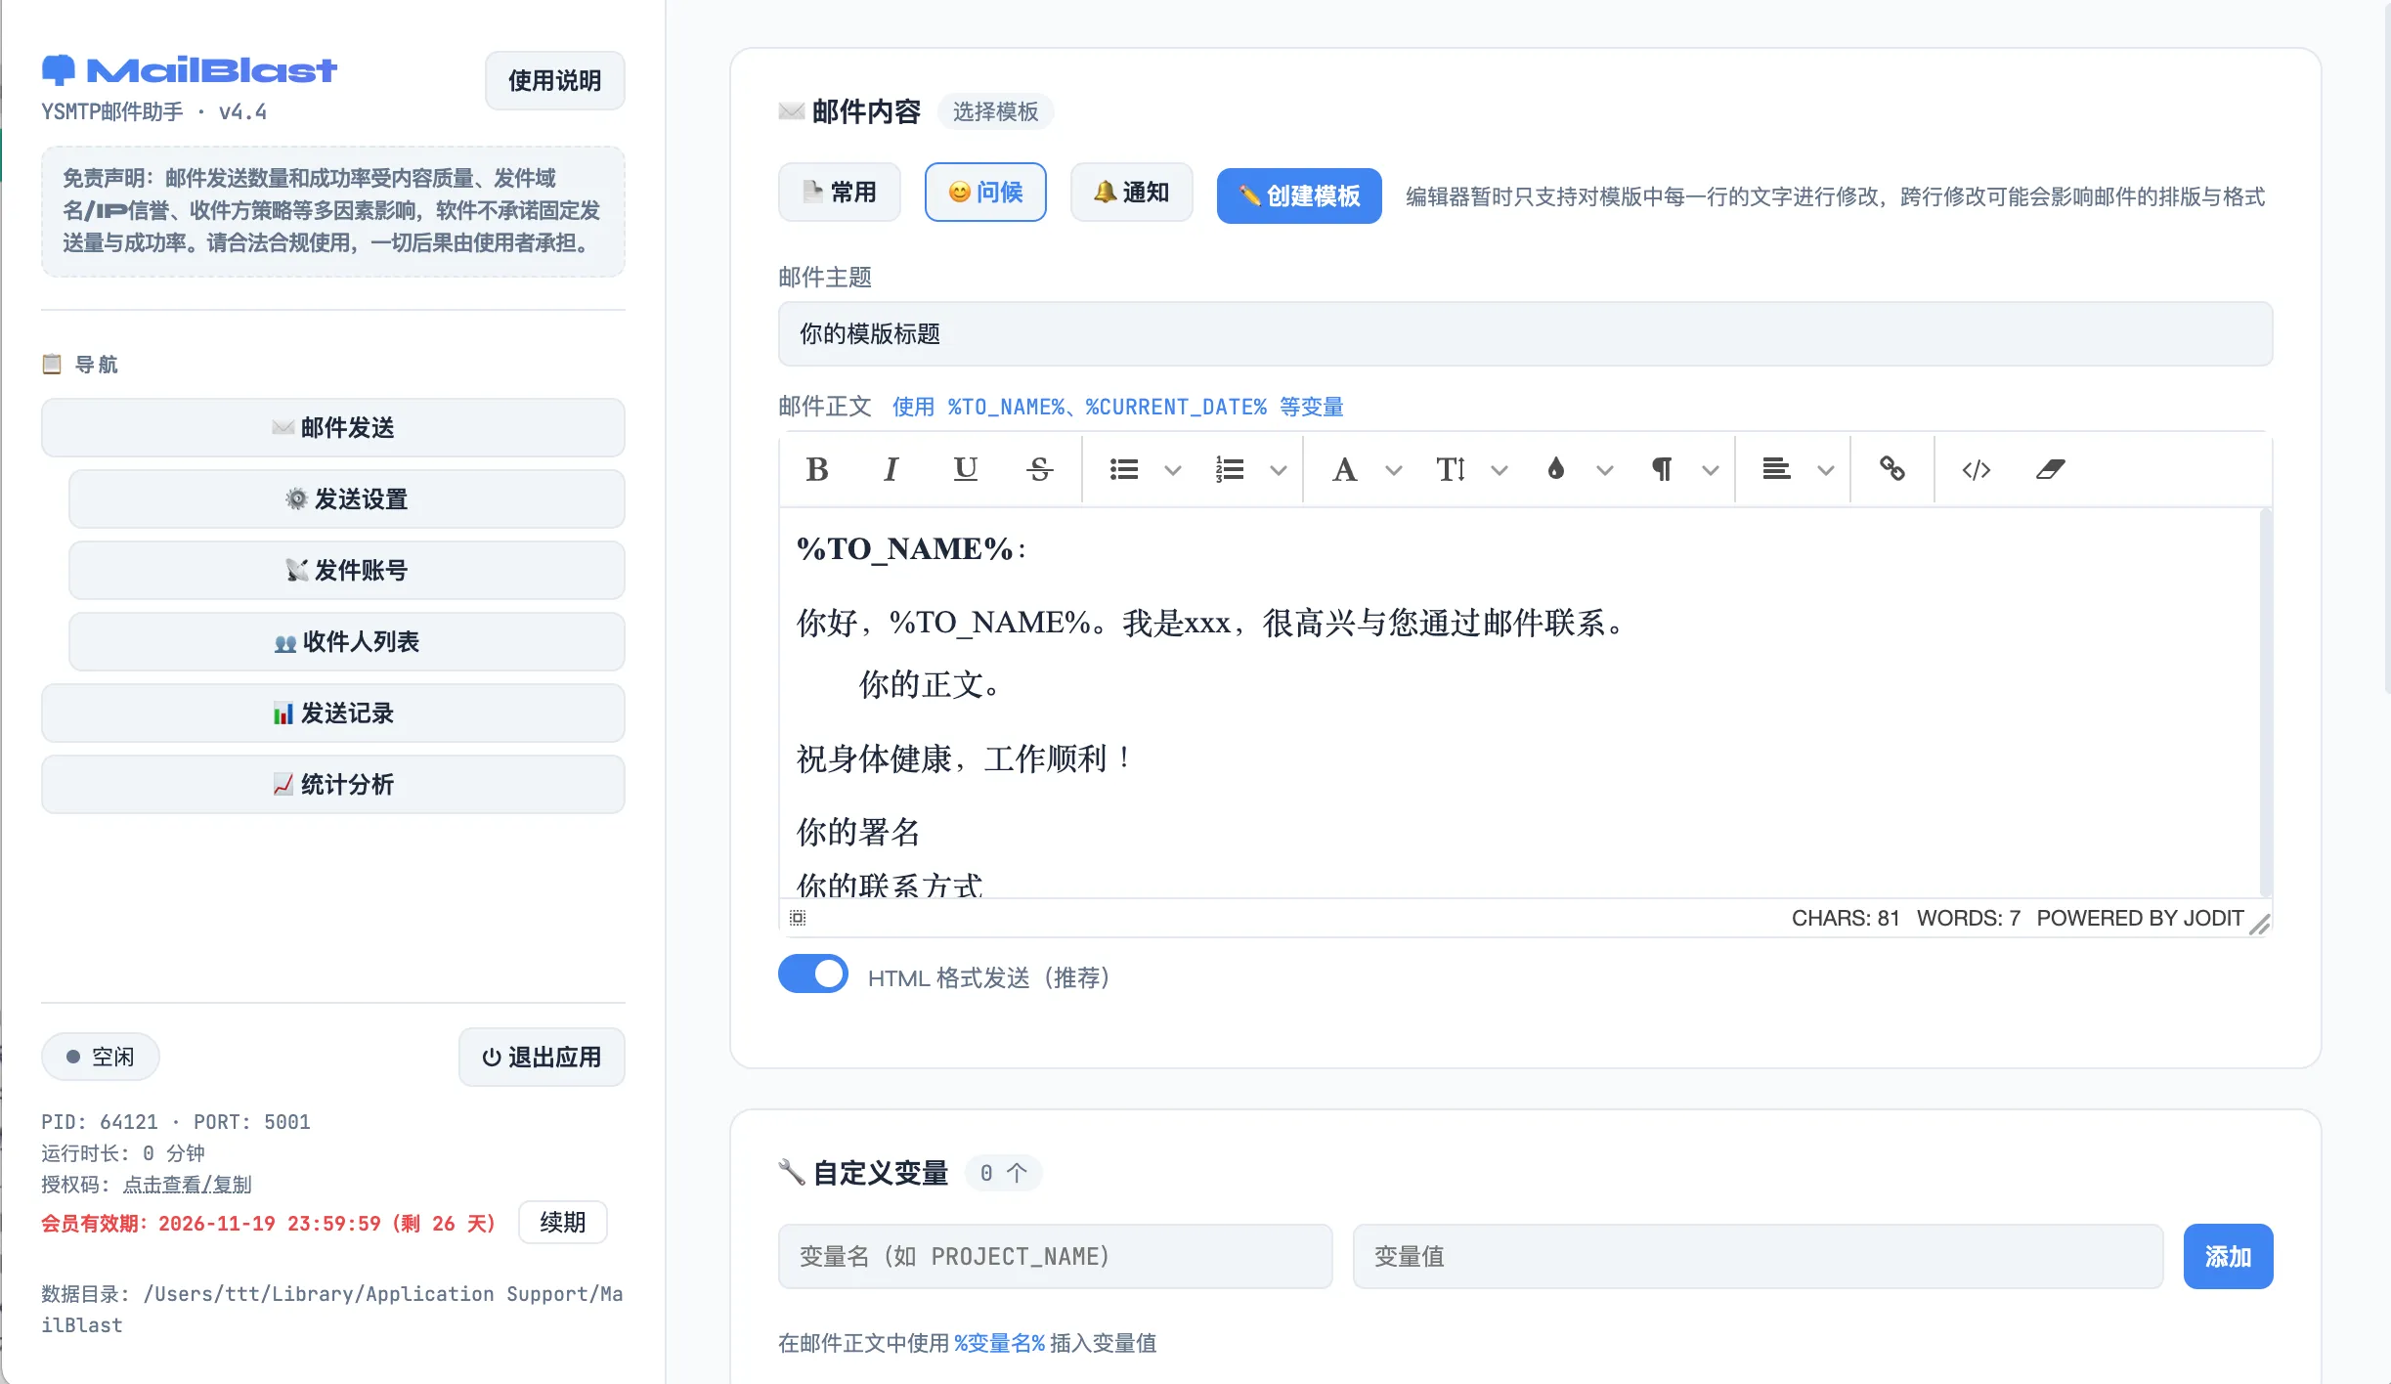2391x1384 pixels.
Task: Clear formatting with the eraser icon
Action: 2050,470
